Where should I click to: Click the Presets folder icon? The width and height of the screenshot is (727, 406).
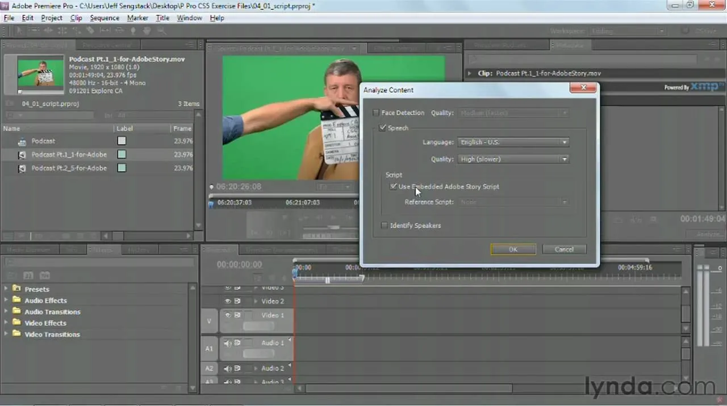(16, 289)
